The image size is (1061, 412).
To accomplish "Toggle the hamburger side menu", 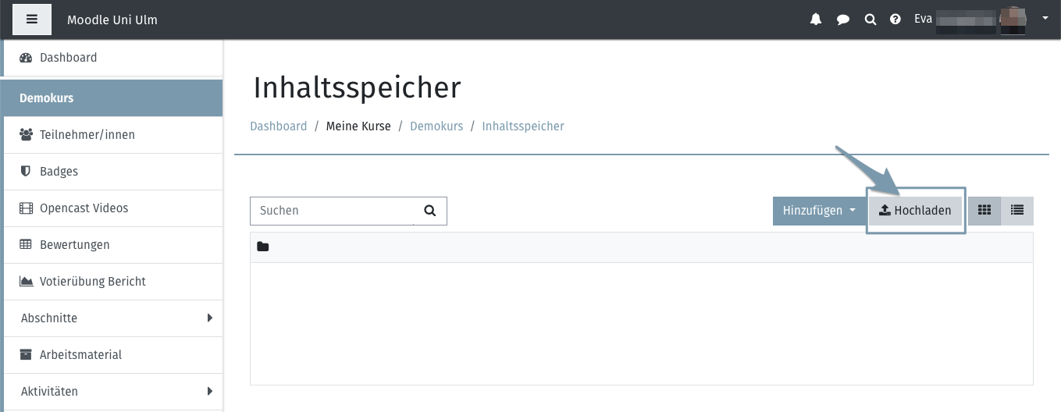I will pos(32,20).
